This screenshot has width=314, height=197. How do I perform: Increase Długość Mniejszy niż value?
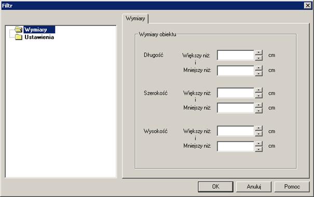(259, 68)
